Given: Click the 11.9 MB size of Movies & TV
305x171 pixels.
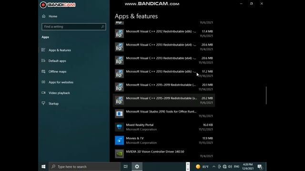Looking at the screenshot, I should (x=208, y=138).
